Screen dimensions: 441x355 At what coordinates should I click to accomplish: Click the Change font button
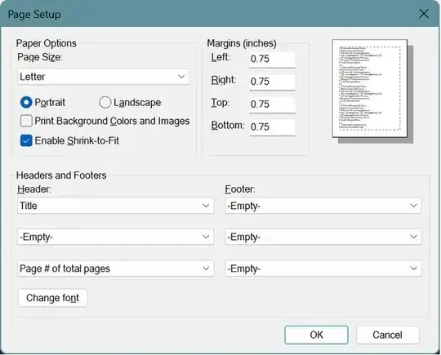point(53,298)
